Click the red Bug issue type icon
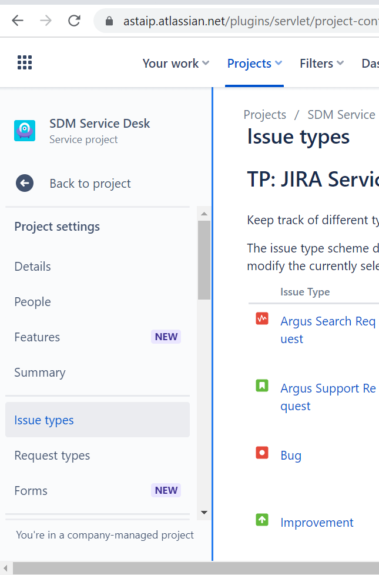 [x=262, y=453]
